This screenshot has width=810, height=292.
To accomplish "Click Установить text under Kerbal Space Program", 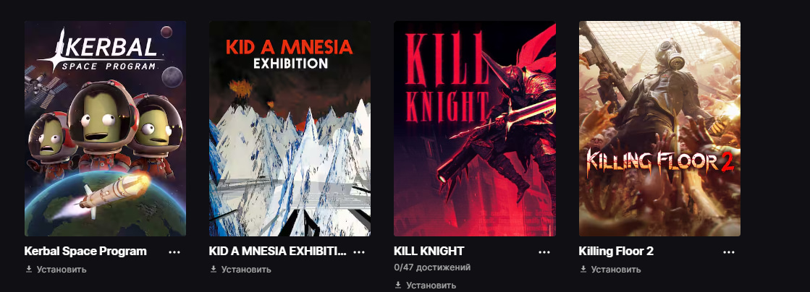I will (x=62, y=270).
